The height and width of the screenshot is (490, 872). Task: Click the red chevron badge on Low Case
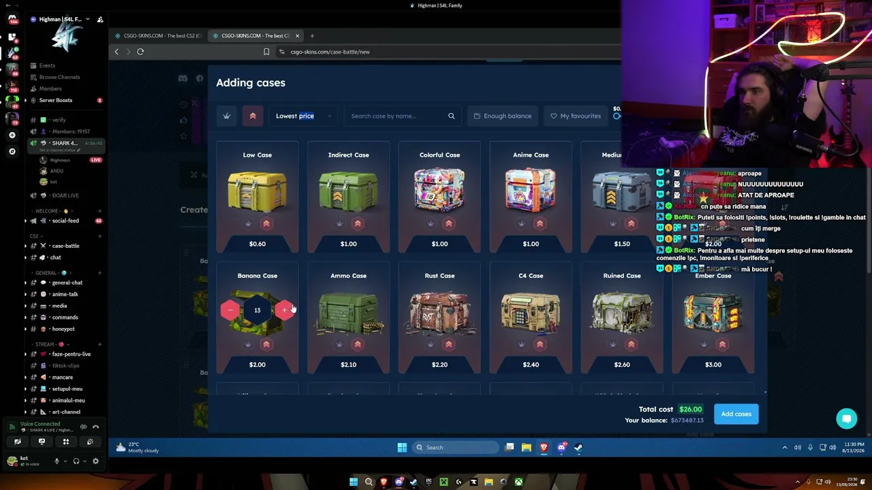[x=266, y=224]
